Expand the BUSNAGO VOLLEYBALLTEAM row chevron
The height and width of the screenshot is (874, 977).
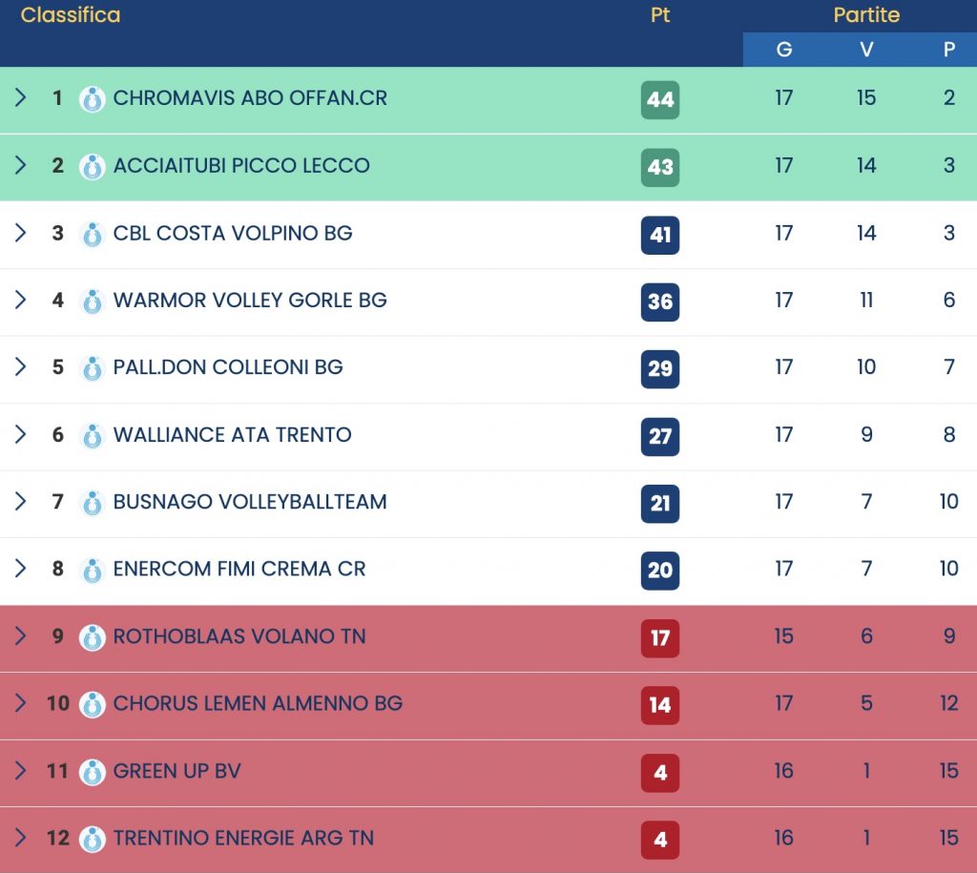tap(20, 502)
